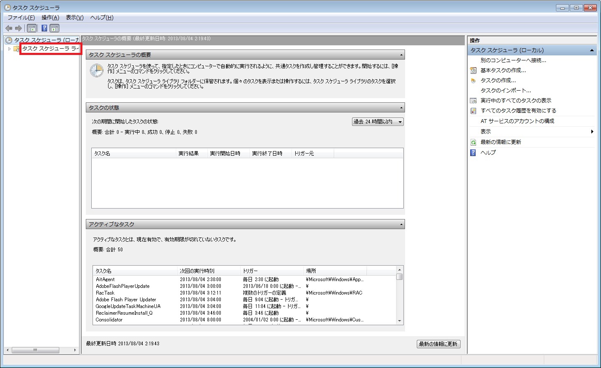Screen dimensions: 601x368
Task: Open the ヘルプ(H) menu
Action: coord(102,18)
